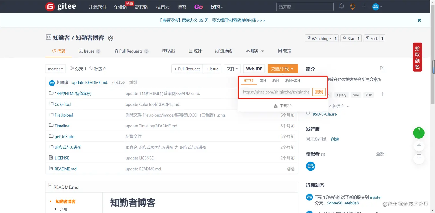Open the Issues tab

tap(89, 51)
